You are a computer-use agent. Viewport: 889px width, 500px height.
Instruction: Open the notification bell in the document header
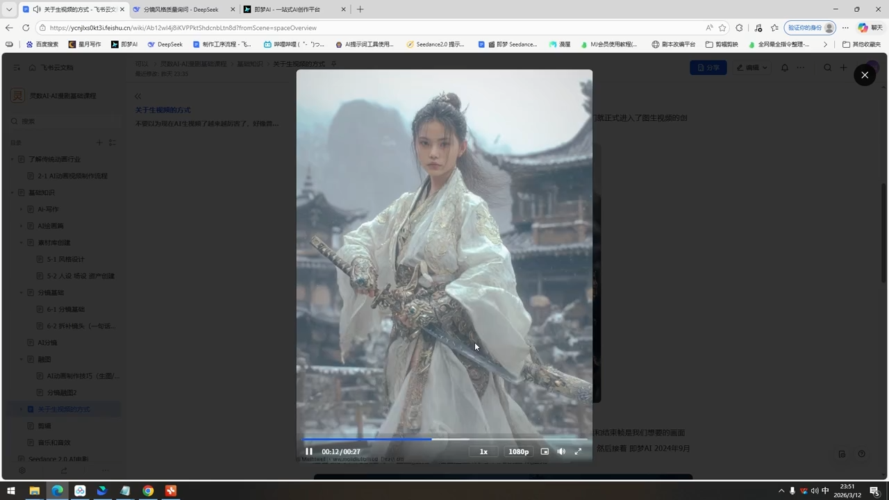(x=785, y=67)
